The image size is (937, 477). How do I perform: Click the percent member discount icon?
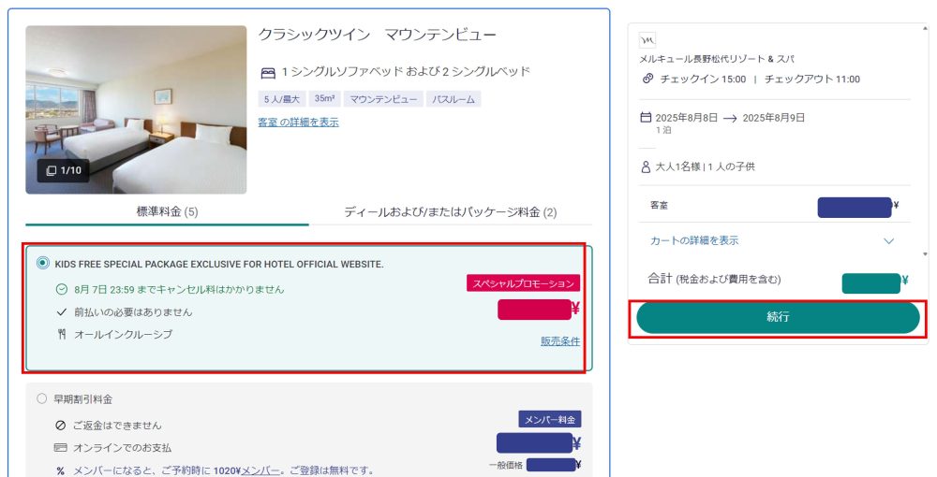point(60,471)
